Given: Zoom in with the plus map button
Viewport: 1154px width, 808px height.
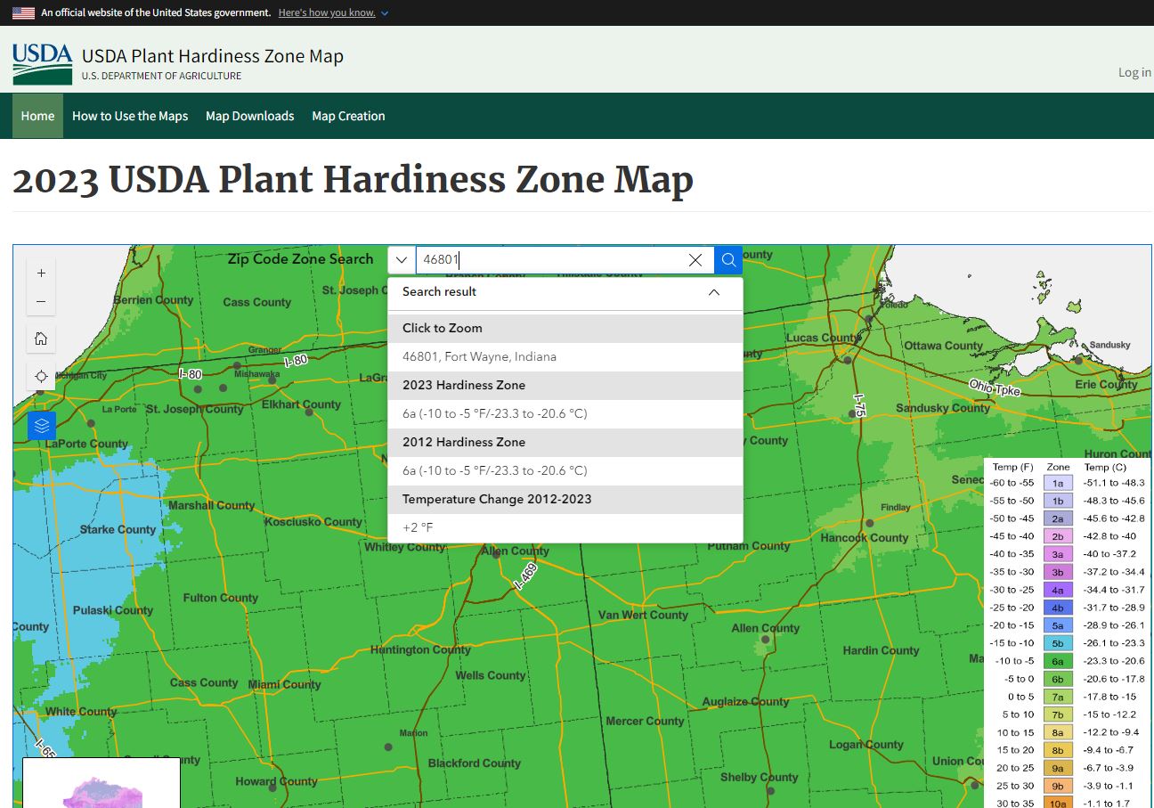Looking at the screenshot, I should tap(41, 273).
